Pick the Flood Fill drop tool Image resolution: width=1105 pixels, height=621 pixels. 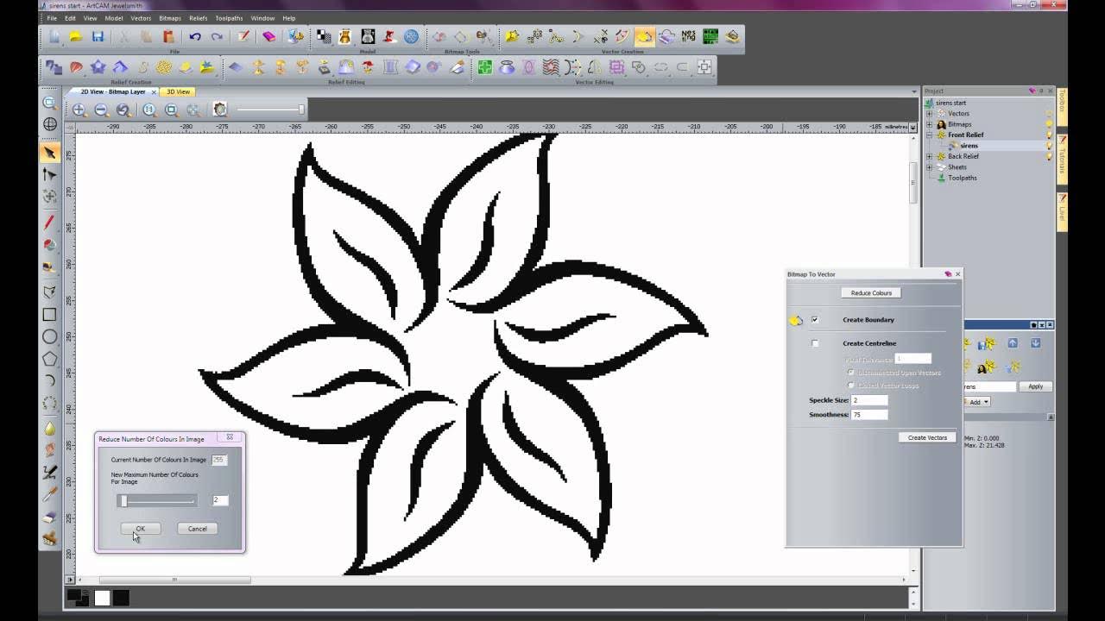(50, 429)
